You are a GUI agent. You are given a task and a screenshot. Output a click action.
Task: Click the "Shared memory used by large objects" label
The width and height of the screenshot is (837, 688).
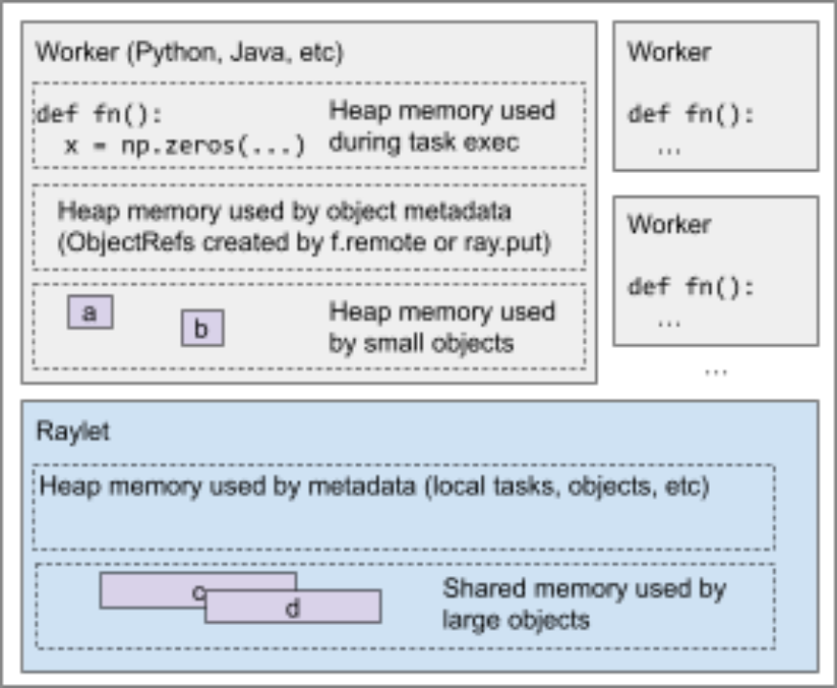584,604
